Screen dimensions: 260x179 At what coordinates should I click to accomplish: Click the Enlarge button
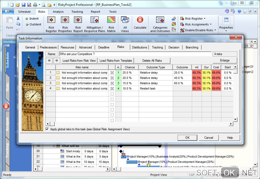pyautogui.click(x=225, y=60)
